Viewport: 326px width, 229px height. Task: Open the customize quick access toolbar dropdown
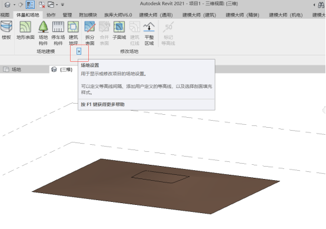click(62, 5)
